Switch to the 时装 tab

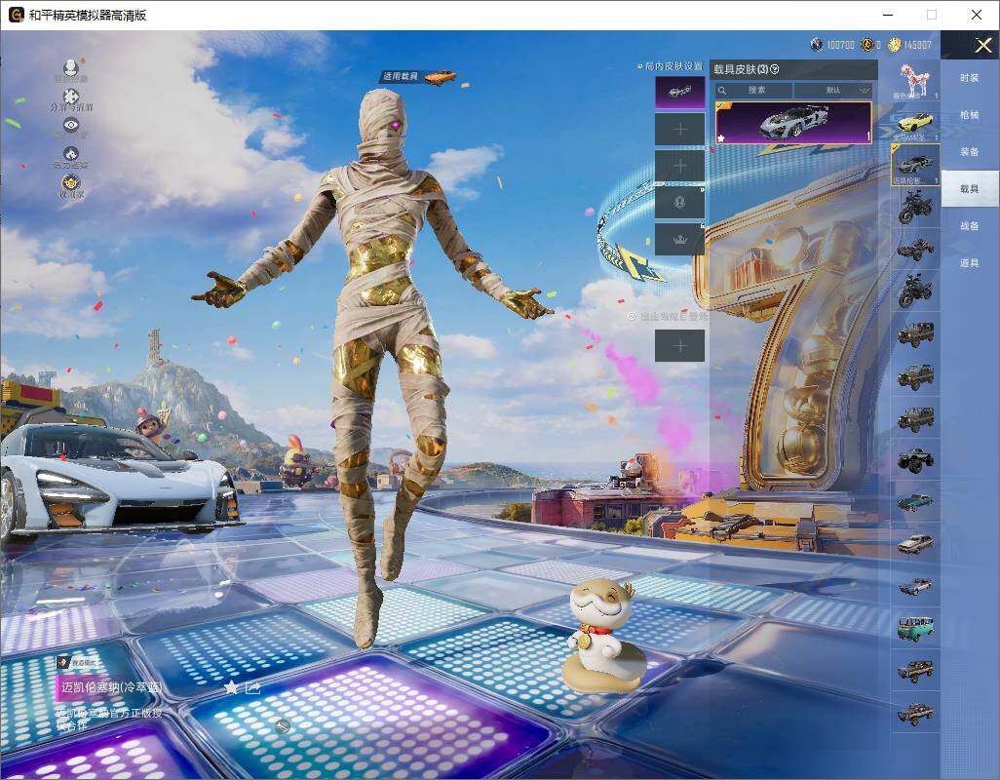[969, 78]
